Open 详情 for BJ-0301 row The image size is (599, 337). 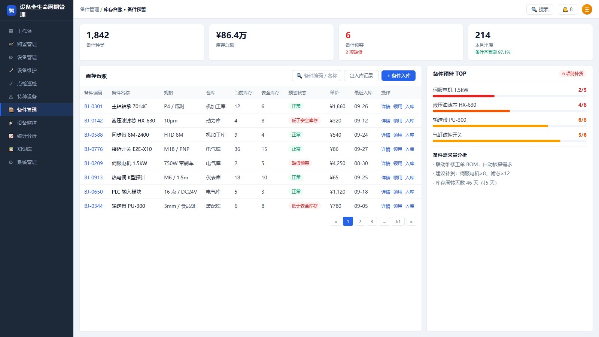point(386,106)
